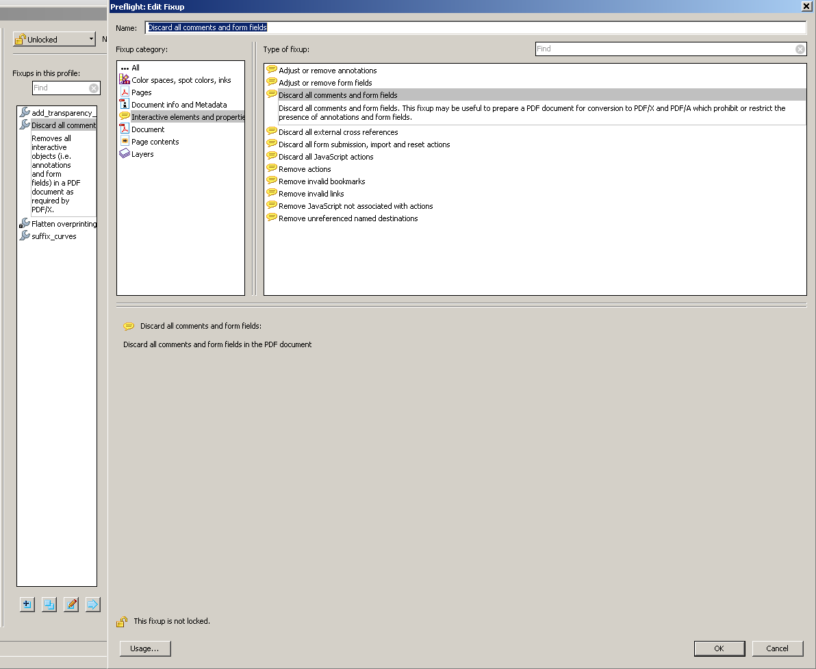Image resolution: width=816 pixels, height=669 pixels.
Task: Clear the Fixups in this profile search
Action: point(94,88)
